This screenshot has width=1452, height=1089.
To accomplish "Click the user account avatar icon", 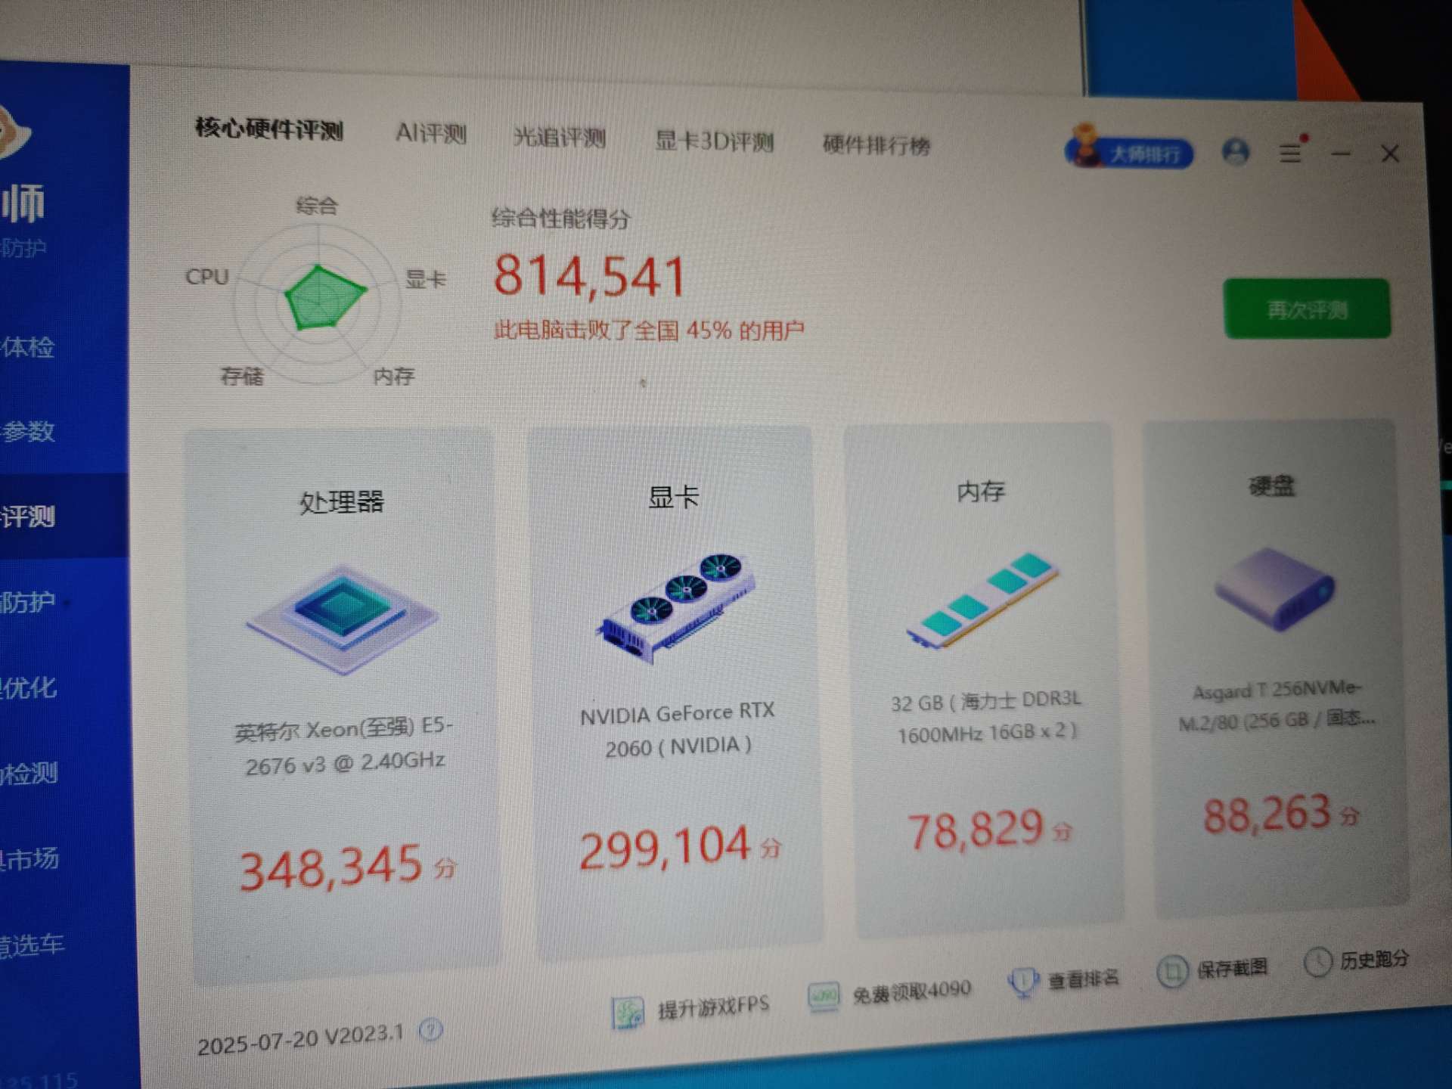I will (x=1236, y=152).
